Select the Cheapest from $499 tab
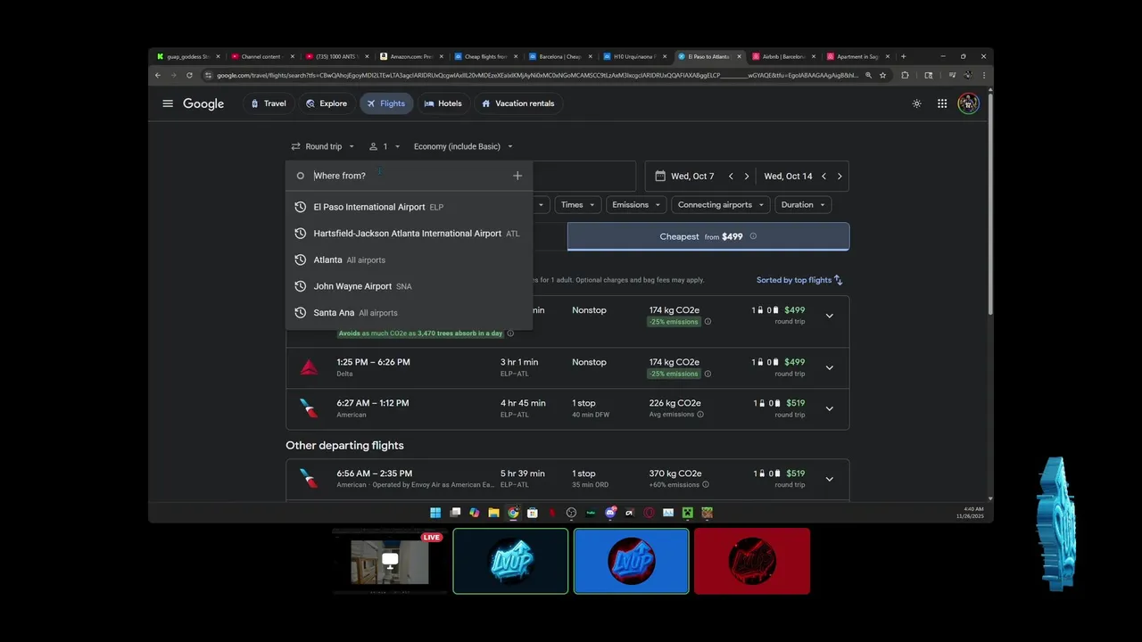 pyautogui.click(x=708, y=236)
